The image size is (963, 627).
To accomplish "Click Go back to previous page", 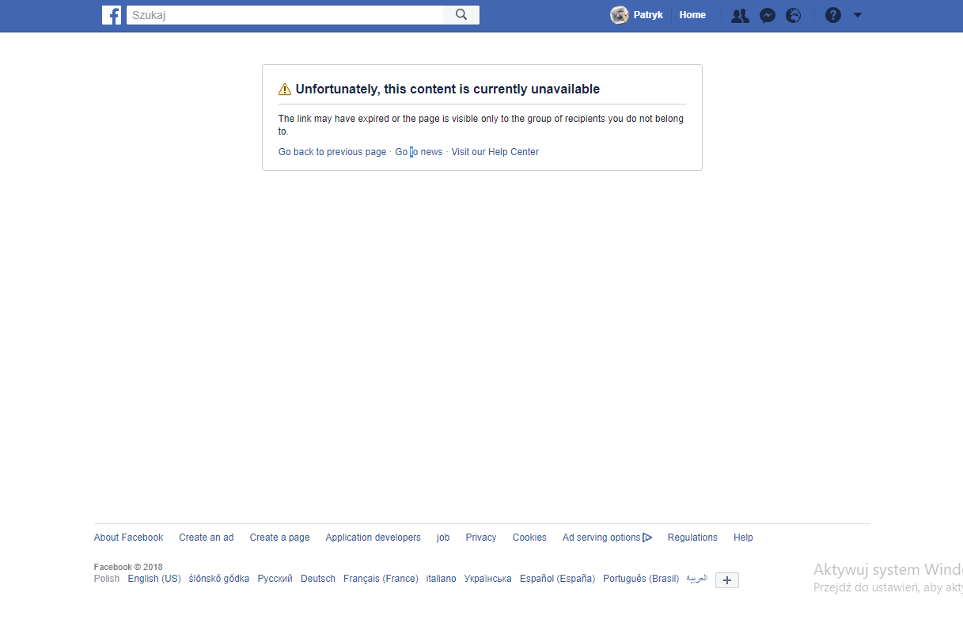I will (x=332, y=152).
